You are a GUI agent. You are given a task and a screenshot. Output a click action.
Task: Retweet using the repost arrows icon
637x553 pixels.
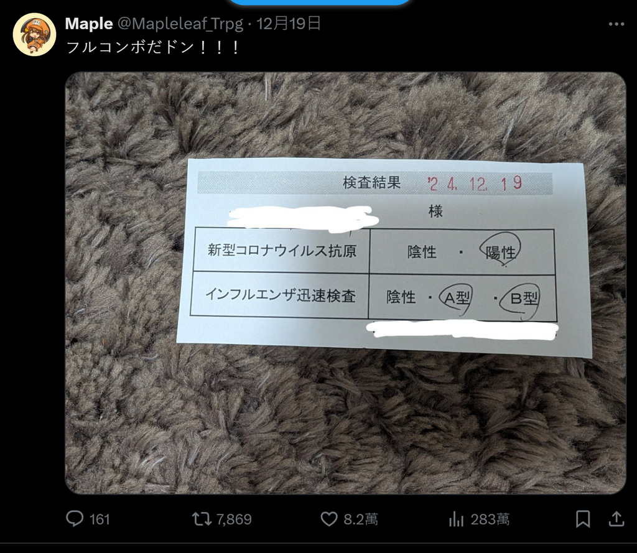(202, 519)
